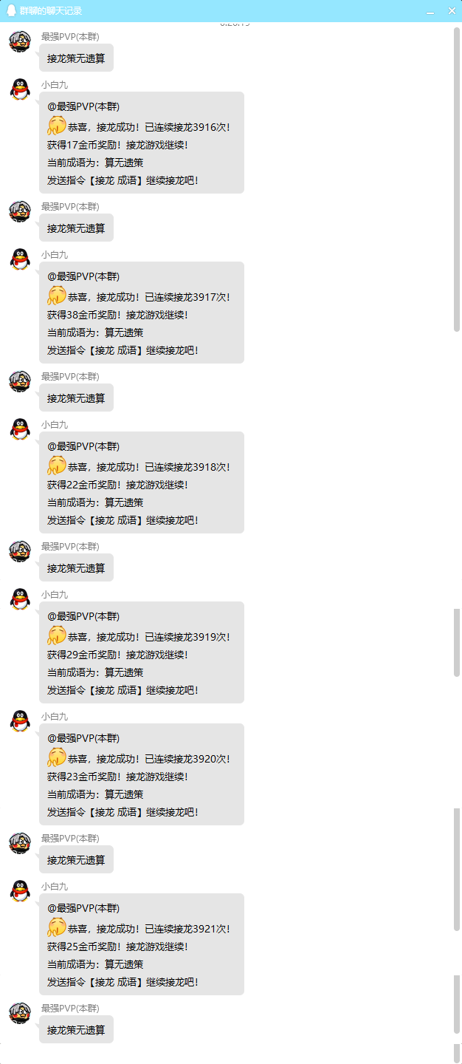The height and width of the screenshot is (1064, 462).
Task: Close the 群聊的聊天记录 window
Action: (452, 11)
